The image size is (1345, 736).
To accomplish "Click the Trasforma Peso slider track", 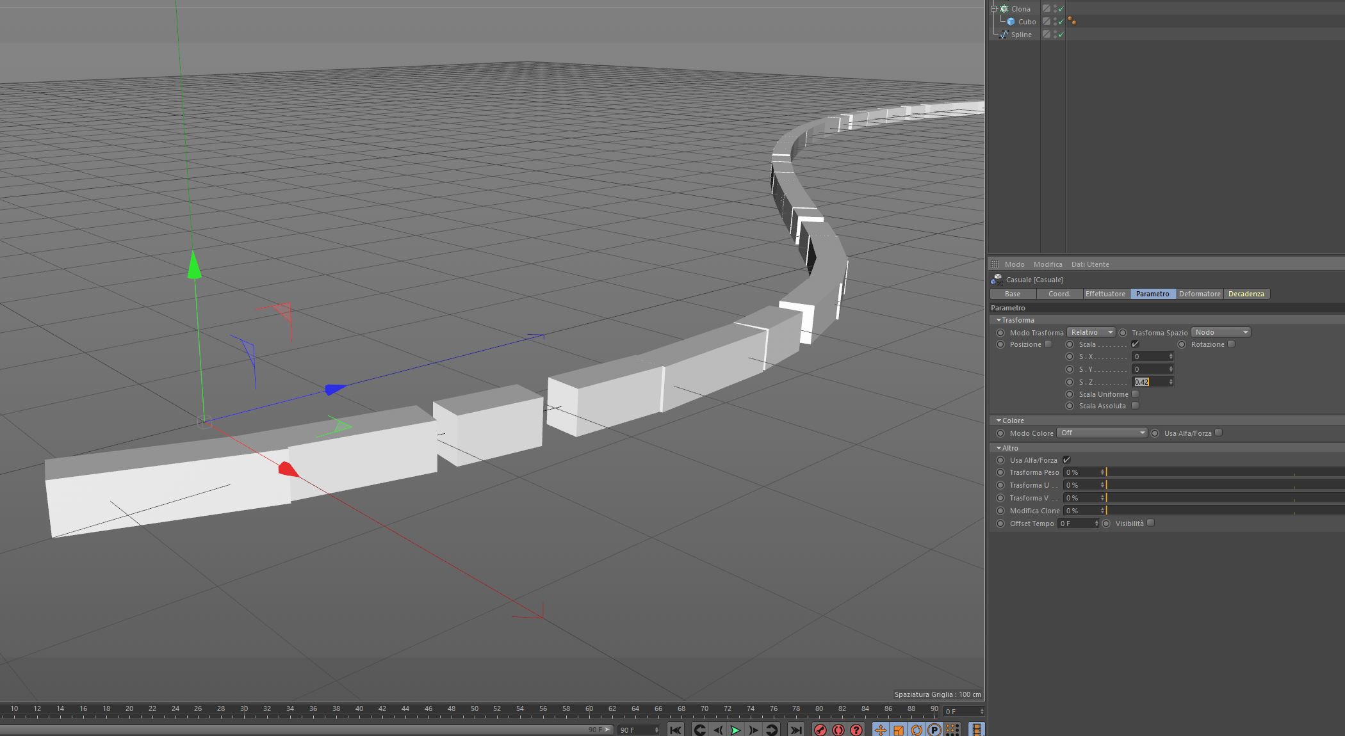I will tap(1217, 472).
